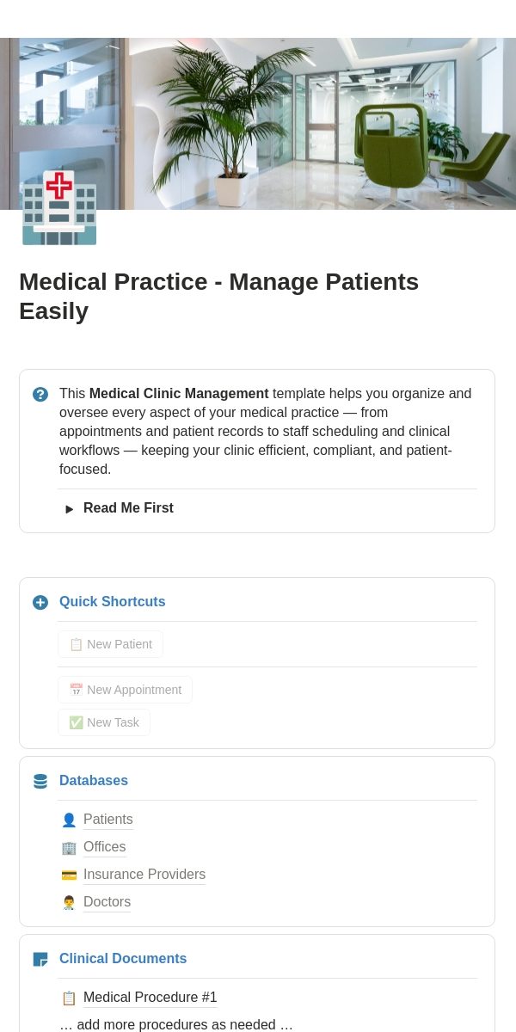Click the database stack icon
The height and width of the screenshot is (1032, 516).
pyautogui.click(x=40, y=781)
